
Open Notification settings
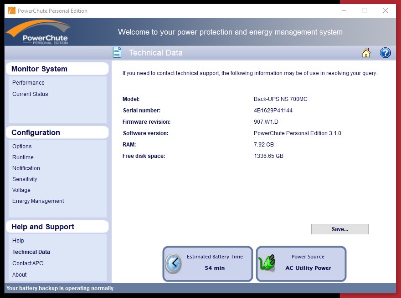coord(26,168)
